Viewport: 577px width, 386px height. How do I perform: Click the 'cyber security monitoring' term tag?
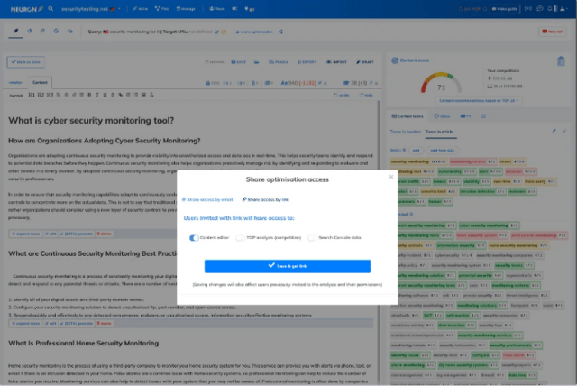(x=489, y=225)
